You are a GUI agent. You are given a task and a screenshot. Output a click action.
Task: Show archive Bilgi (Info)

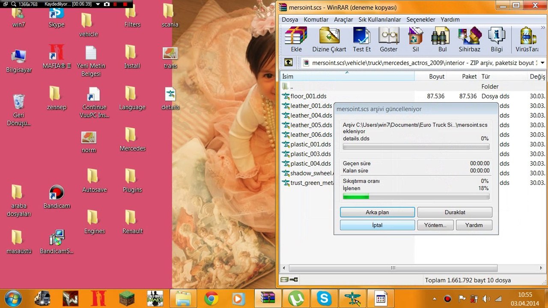(497, 39)
